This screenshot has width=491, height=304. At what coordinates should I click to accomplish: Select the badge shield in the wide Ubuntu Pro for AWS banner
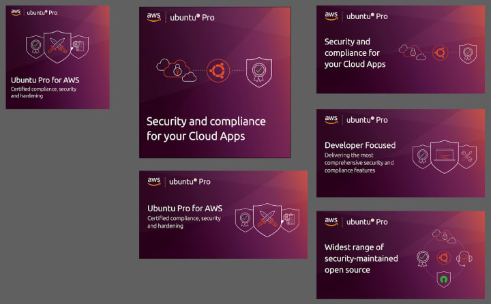click(x=245, y=219)
